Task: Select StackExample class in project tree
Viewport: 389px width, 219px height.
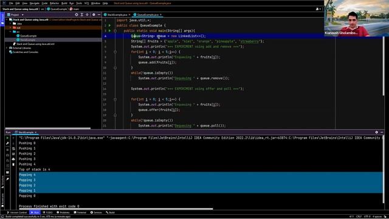Action: tap(26, 40)
